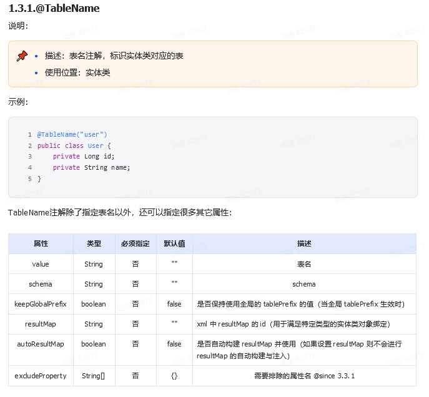
Task: Click the 'resultMap' attribute cell
Action: [41, 324]
